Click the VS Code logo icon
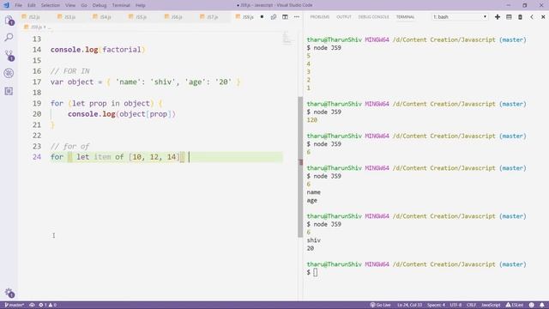The image size is (549, 309). click(6, 5)
